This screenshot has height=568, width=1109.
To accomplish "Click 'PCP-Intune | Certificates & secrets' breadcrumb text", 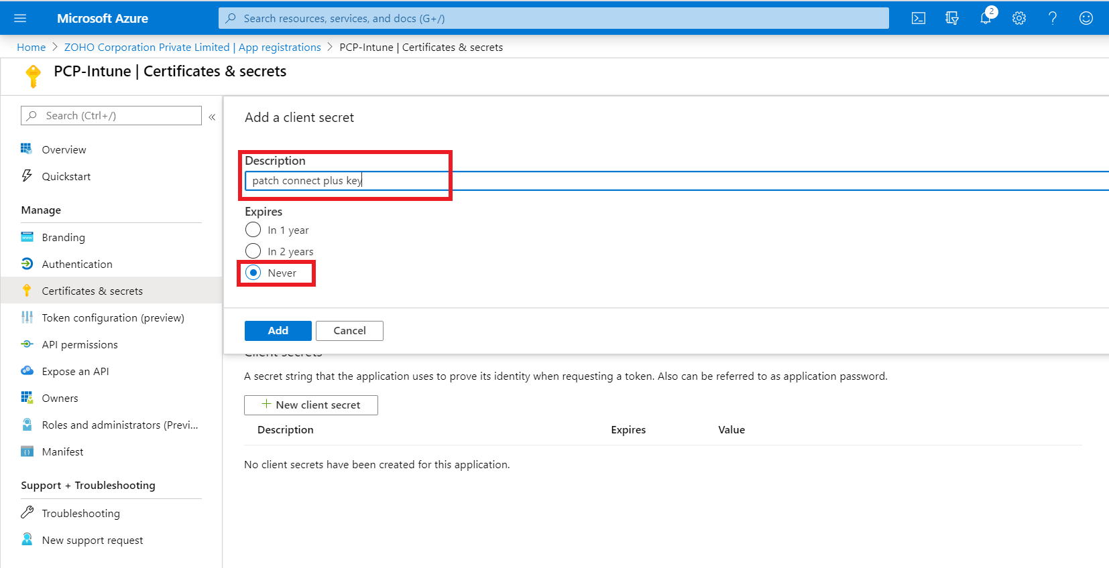I will (x=421, y=47).
